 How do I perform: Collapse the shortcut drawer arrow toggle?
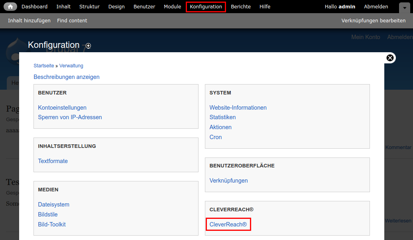point(405,7)
